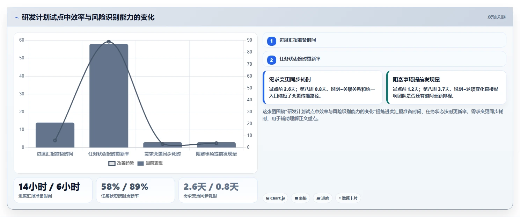520x217 pixels.
Task: Click the 14小时 / 6小时 stat card
Action: (x=53, y=190)
